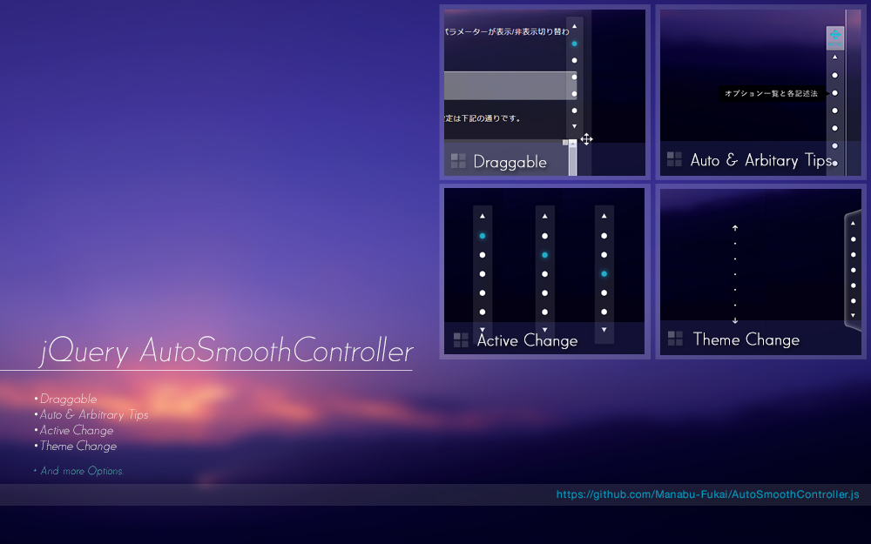Click the grid icon beside Auto & Arbitary Tips
This screenshot has height=544, width=871.
(x=674, y=159)
